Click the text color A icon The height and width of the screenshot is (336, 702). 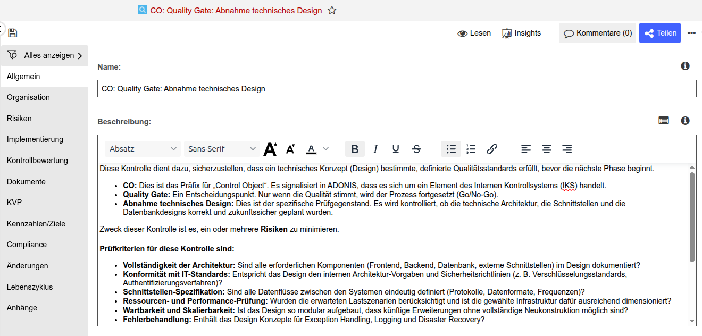(x=311, y=149)
